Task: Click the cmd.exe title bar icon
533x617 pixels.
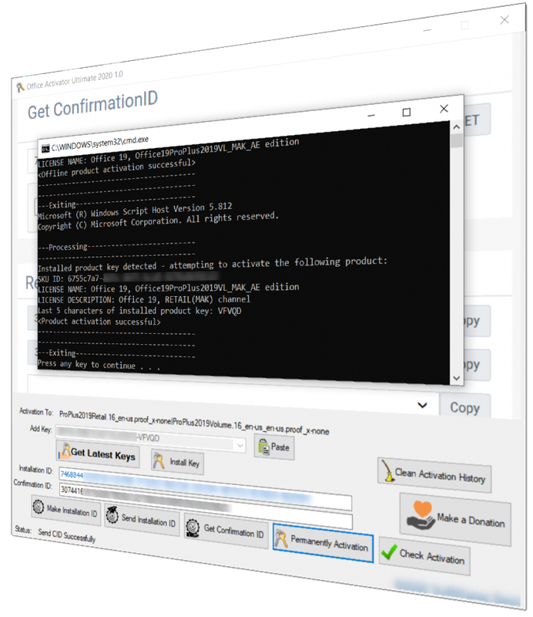Action: click(x=45, y=149)
